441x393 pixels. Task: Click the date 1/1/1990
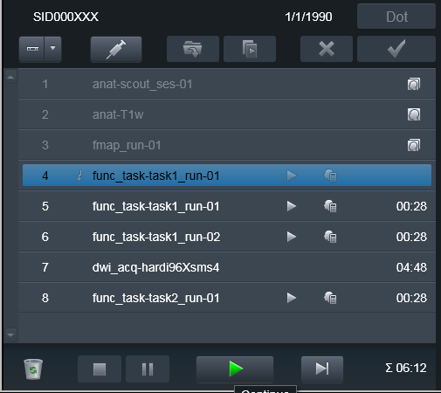coord(308,17)
